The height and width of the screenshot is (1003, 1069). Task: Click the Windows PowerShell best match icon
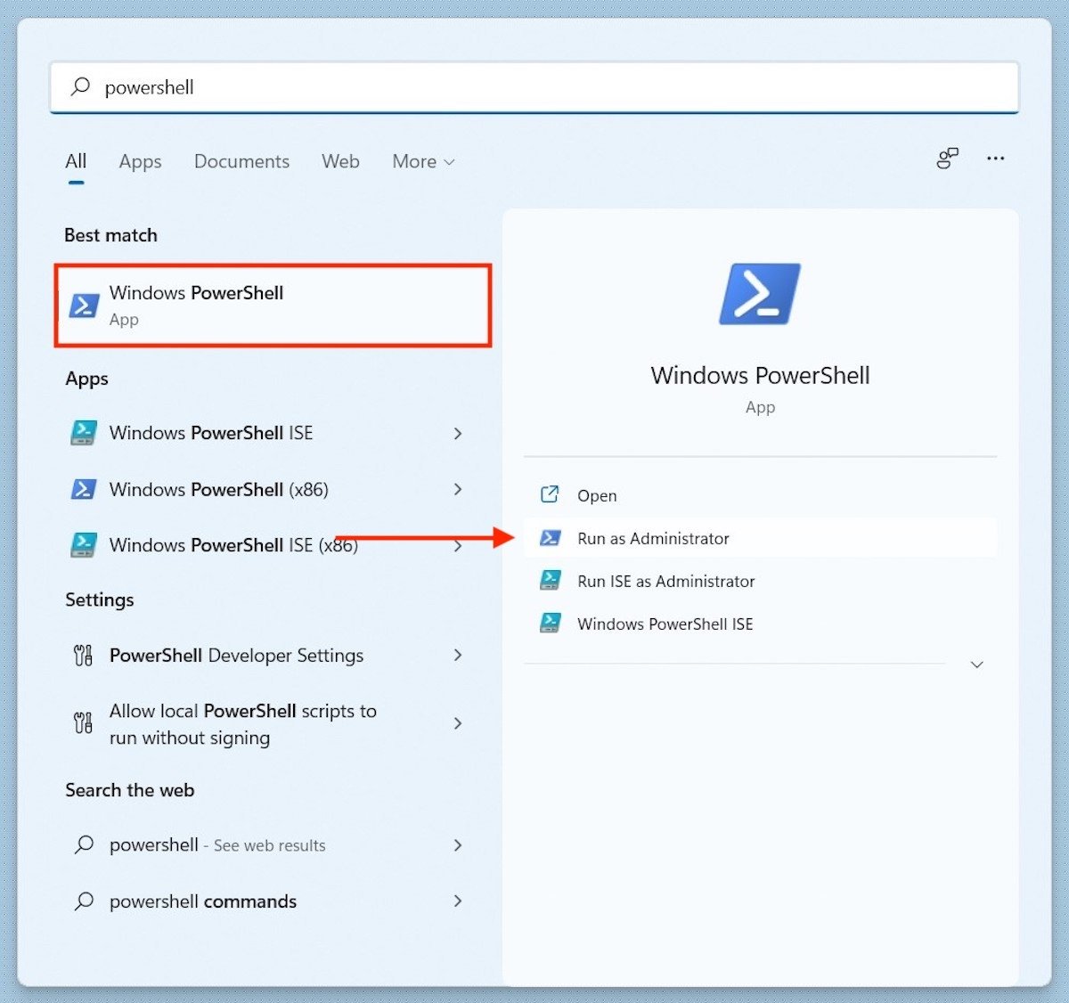[84, 306]
